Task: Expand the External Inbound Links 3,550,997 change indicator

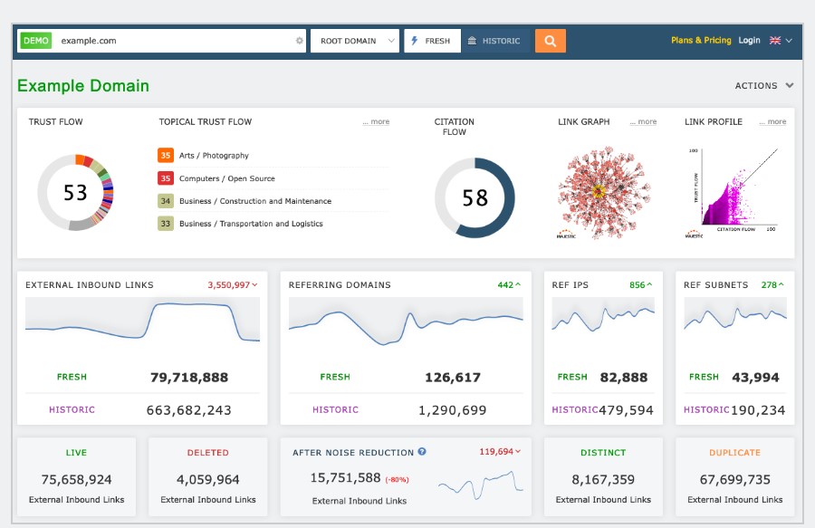Action: (x=233, y=285)
